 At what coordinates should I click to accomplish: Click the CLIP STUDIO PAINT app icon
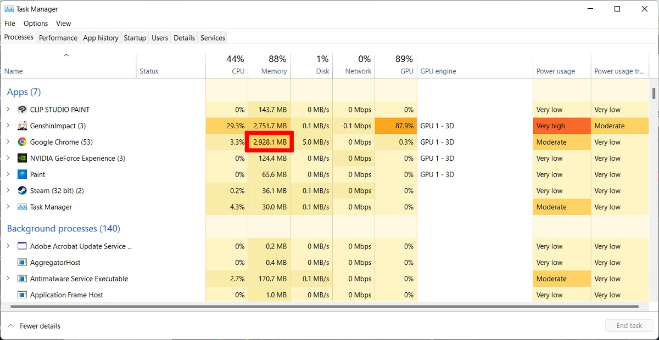tap(22, 110)
